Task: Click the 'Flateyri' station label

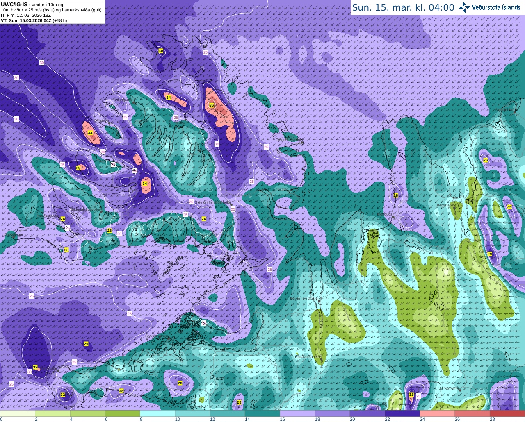Action: [102, 120]
